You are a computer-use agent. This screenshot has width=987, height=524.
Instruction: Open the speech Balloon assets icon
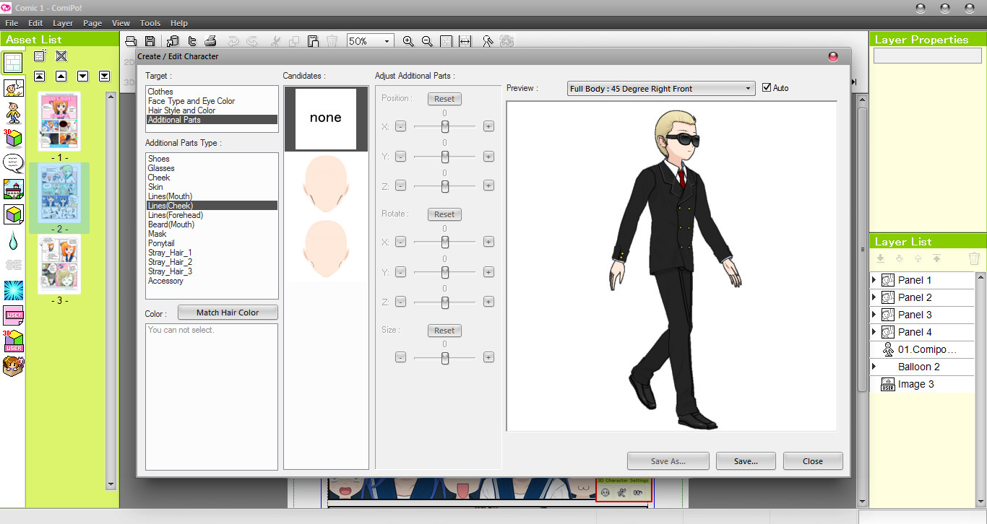point(12,164)
